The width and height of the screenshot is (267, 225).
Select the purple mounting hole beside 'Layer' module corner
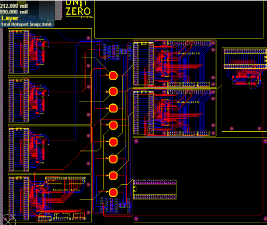(x=88, y=38)
